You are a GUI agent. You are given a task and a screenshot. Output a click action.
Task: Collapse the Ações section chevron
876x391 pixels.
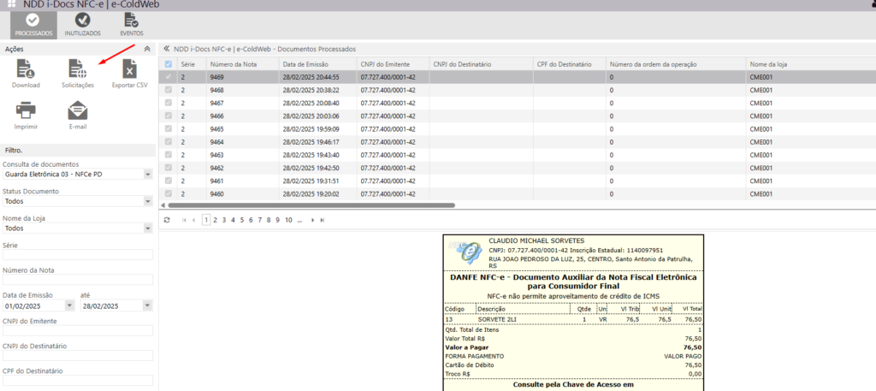[x=147, y=50]
